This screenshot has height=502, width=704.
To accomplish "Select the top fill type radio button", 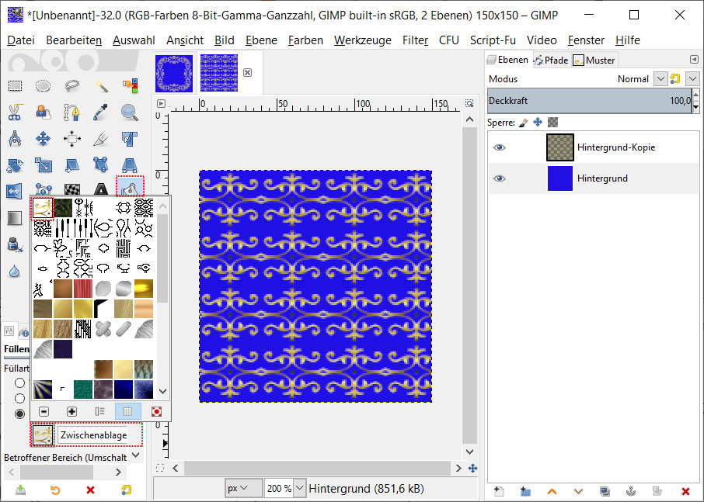I will click(19, 383).
